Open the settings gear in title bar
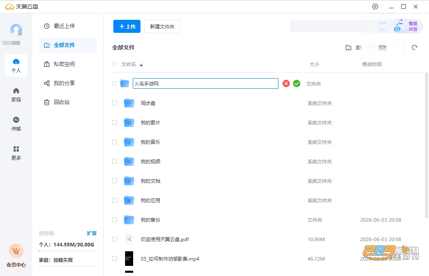The image size is (429, 276). (x=375, y=6)
